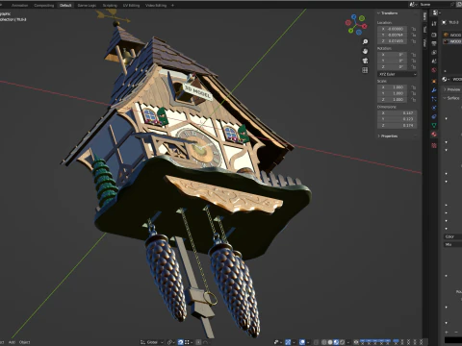
Task: Click the Rotation Y value field
Action: [393, 61]
